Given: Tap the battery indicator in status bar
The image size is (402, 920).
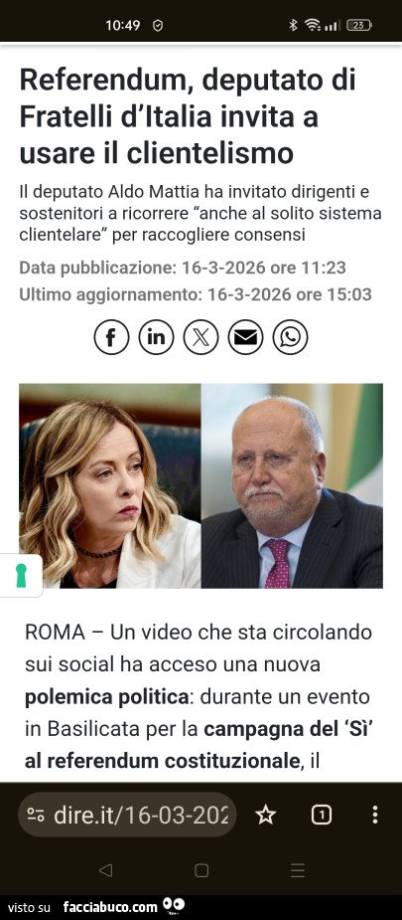Looking at the screenshot, I should 358,25.
